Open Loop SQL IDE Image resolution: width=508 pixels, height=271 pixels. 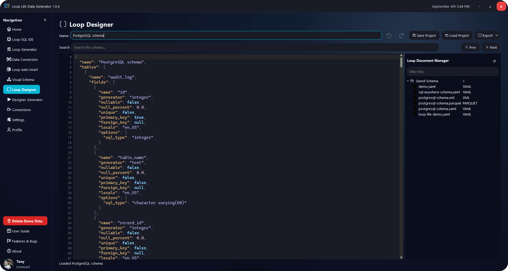(x=20, y=39)
